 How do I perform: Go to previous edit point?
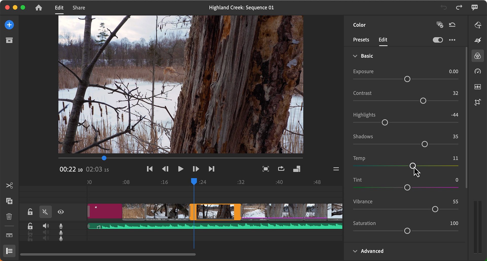[x=150, y=169]
